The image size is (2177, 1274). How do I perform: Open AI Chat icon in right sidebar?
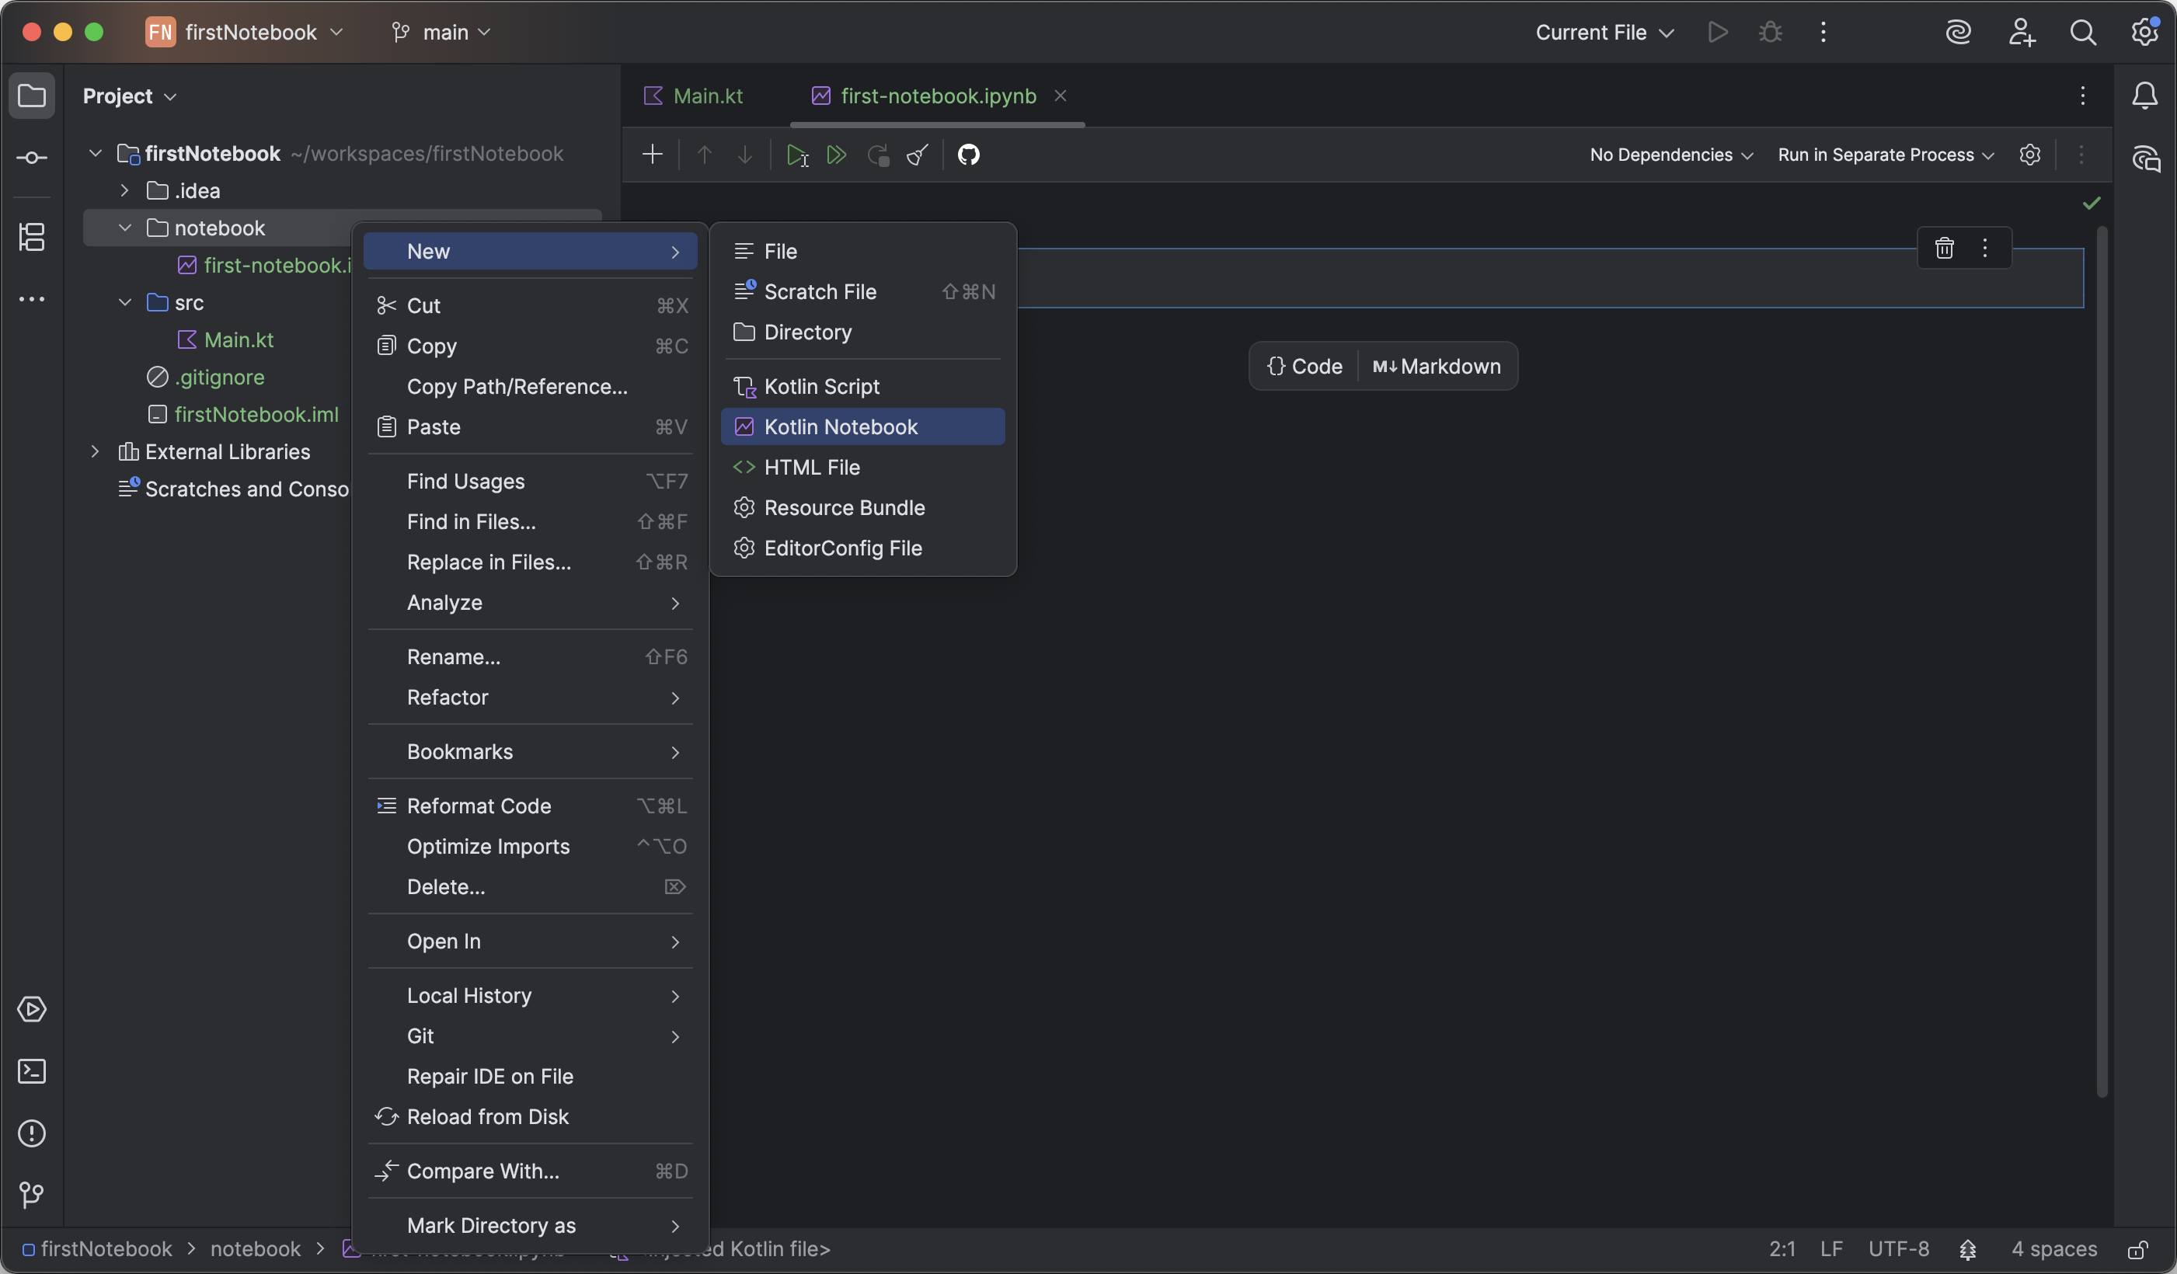click(2146, 158)
